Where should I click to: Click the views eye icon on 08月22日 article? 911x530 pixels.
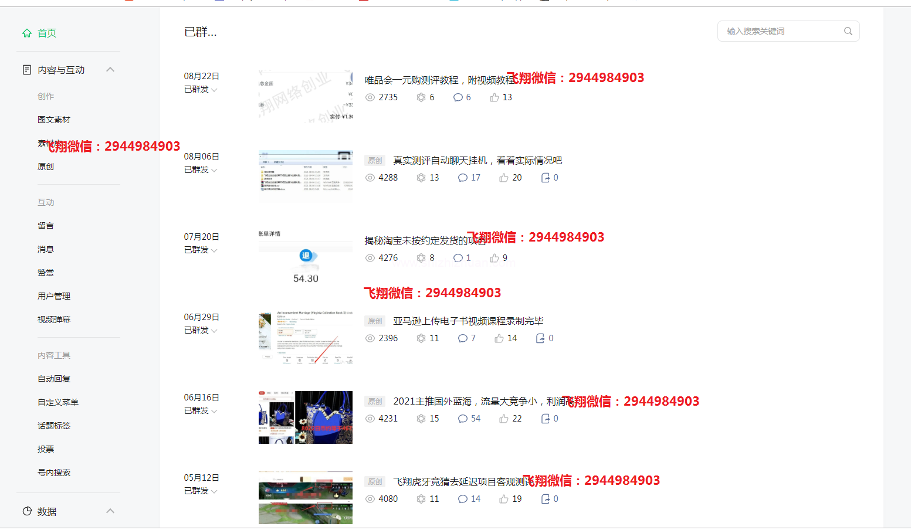pyautogui.click(x=370, y=97)
